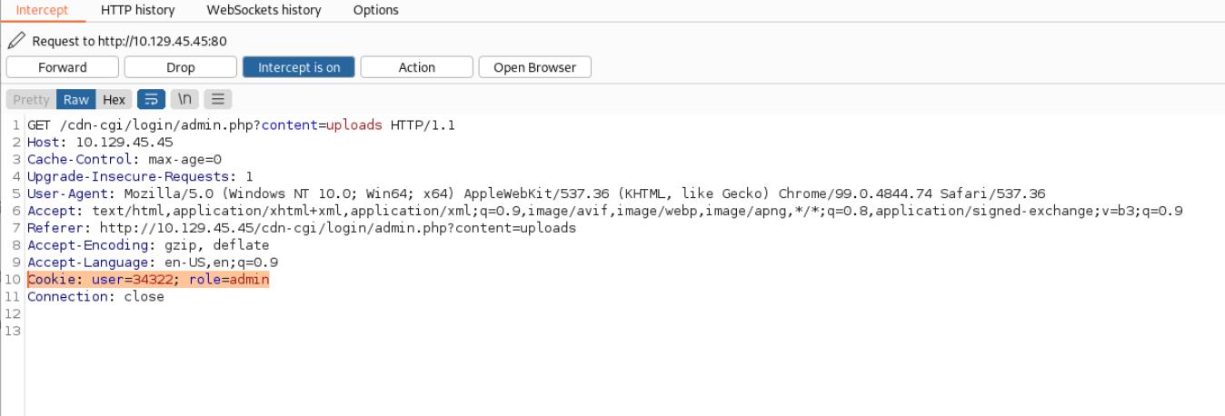Click the highlighted Cookie header line
This screenshot has width=1225, height=416.
tap(148, 280)
